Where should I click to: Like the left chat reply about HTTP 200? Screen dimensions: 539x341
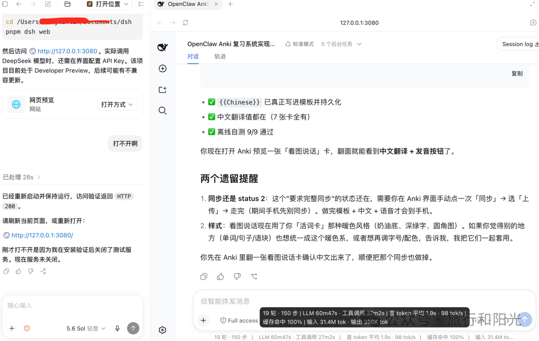coord(18,271)
